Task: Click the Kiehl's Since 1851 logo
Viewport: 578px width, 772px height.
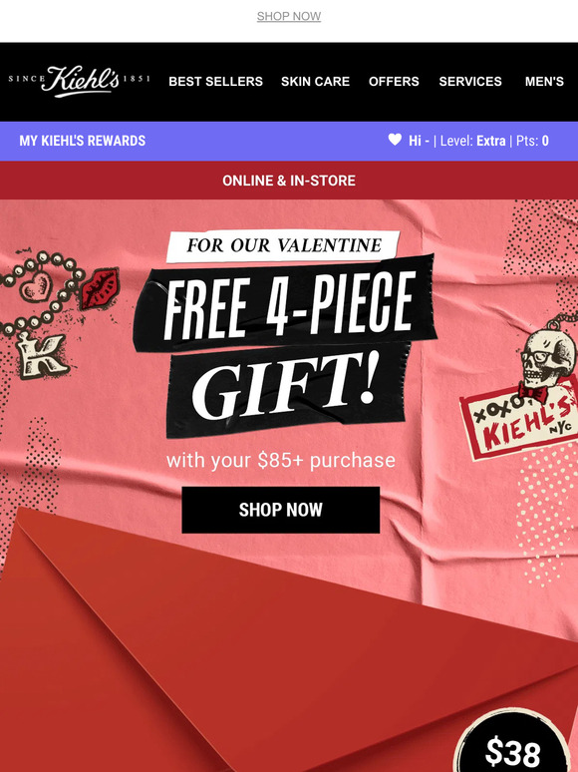Action: 79,81
